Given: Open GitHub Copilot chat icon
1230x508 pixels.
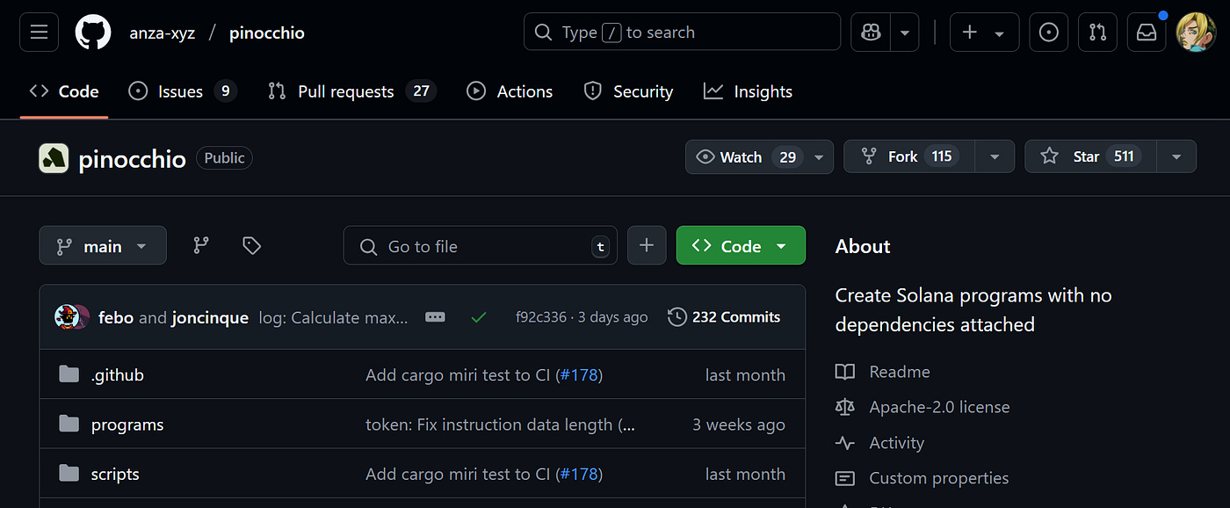Looking at the screenshot, I should [871, 33].
